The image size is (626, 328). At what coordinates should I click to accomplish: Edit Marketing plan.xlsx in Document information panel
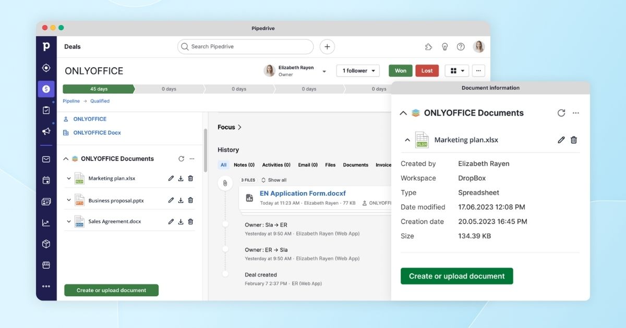(x=561, y=140)
